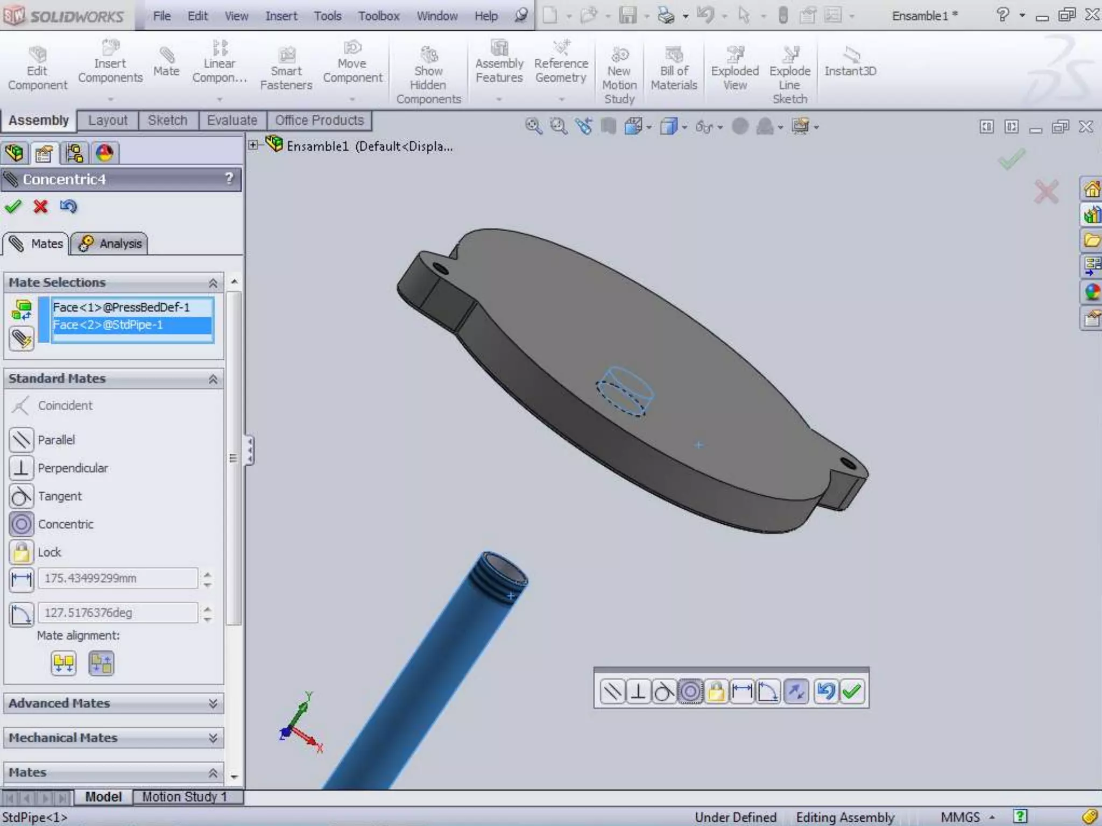The image size is (1102, 826).
Task: Click the distance value input field
Action: [x=117, y=579]
